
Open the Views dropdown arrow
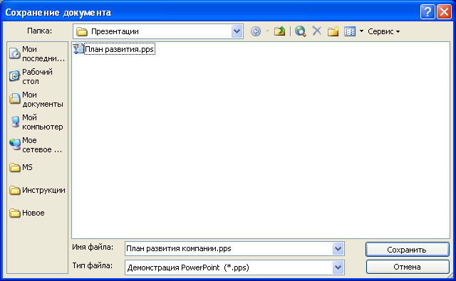point(361,31)
